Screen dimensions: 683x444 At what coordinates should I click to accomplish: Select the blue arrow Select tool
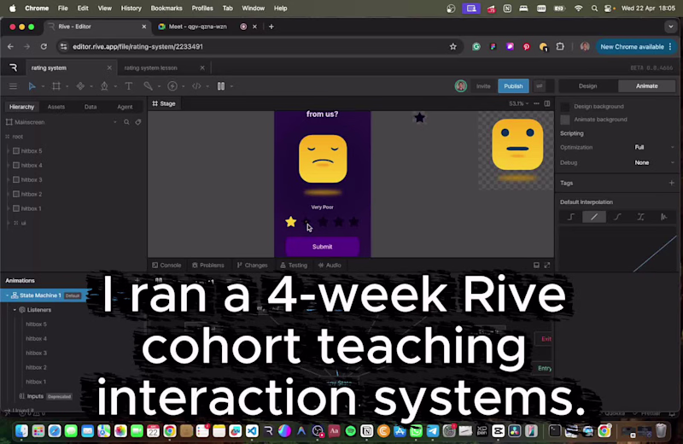pyautogui.click(x=32, y=86)
